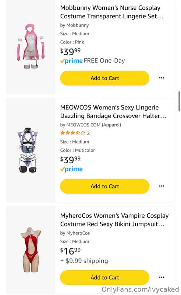181x295 pixels.
Task: Click the pink nurse costume thumbnail
Action: click(x=31, y=46)
